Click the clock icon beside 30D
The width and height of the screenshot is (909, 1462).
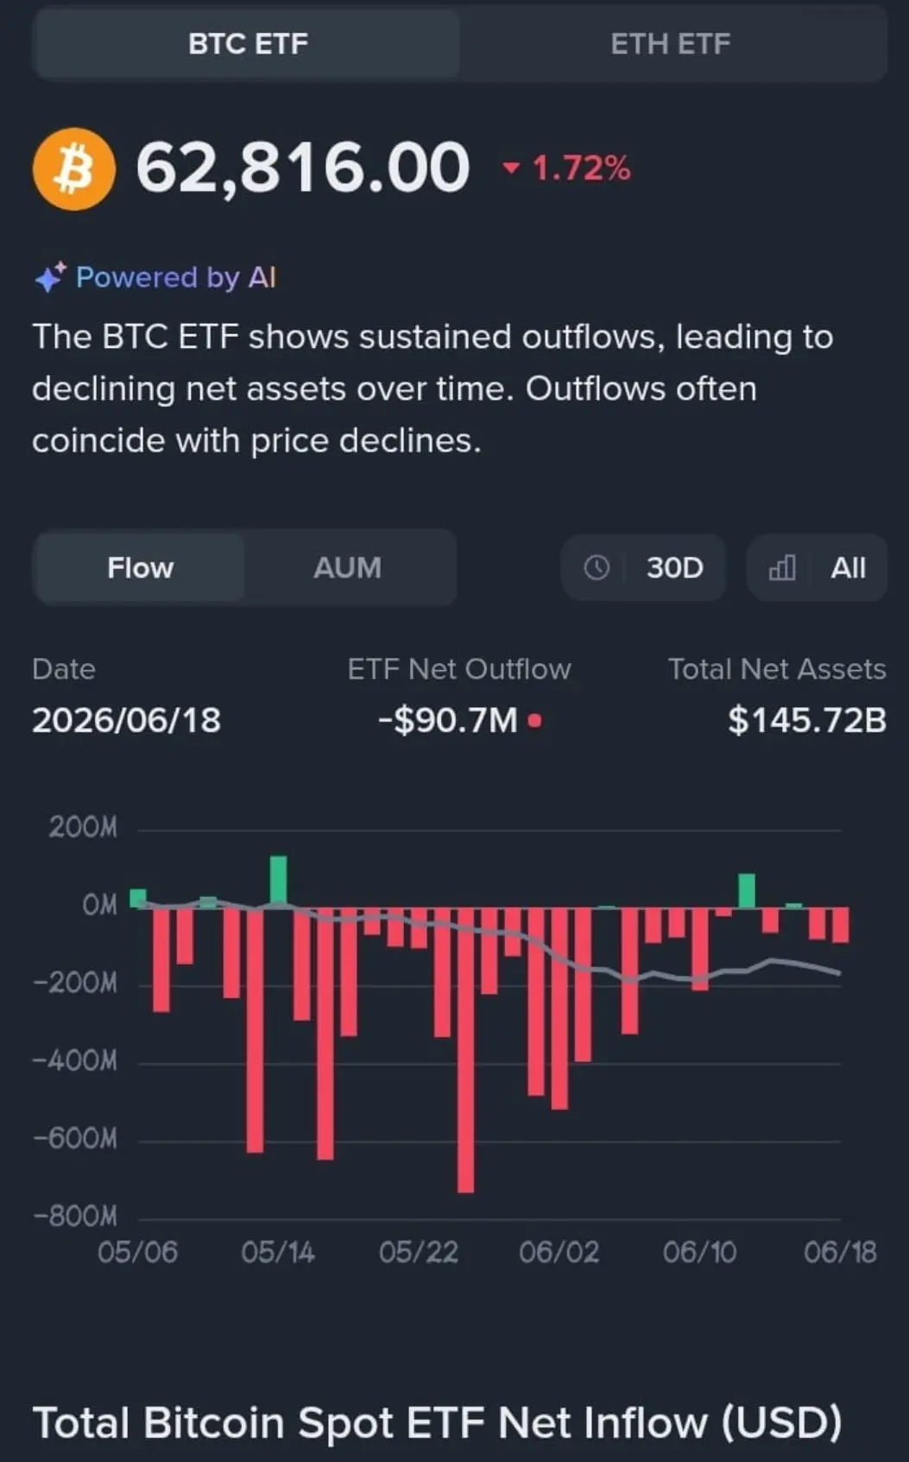pyautogui.click(x=597, y=567)
